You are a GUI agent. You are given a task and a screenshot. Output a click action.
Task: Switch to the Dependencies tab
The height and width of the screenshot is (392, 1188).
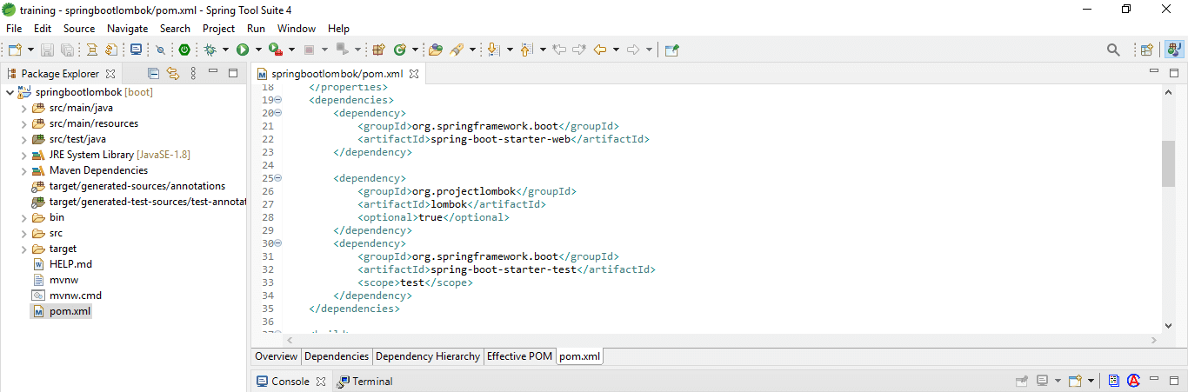click(337, 356)
